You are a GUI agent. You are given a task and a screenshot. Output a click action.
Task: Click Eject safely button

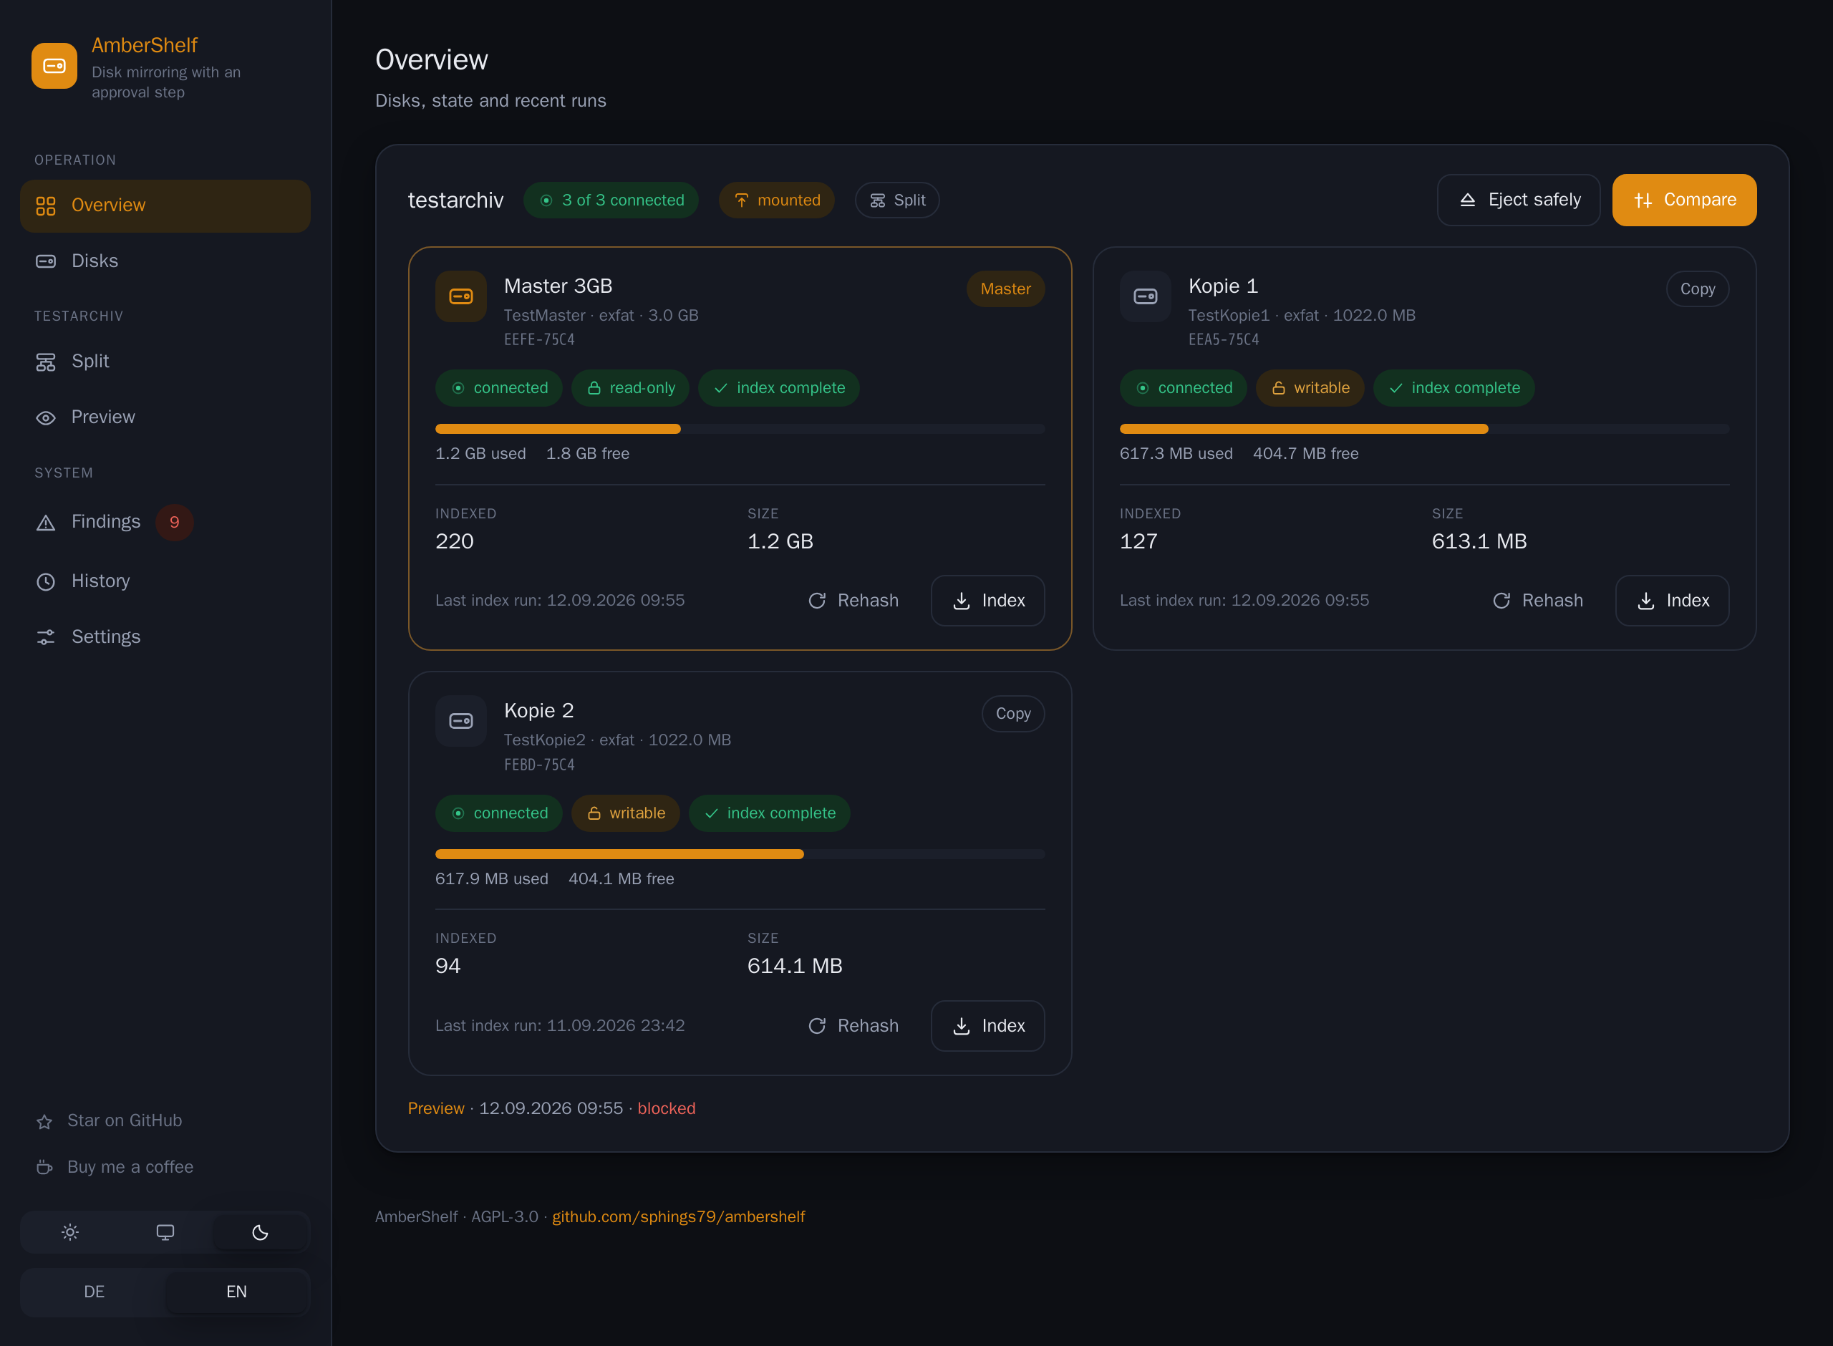click(1519, 200)
